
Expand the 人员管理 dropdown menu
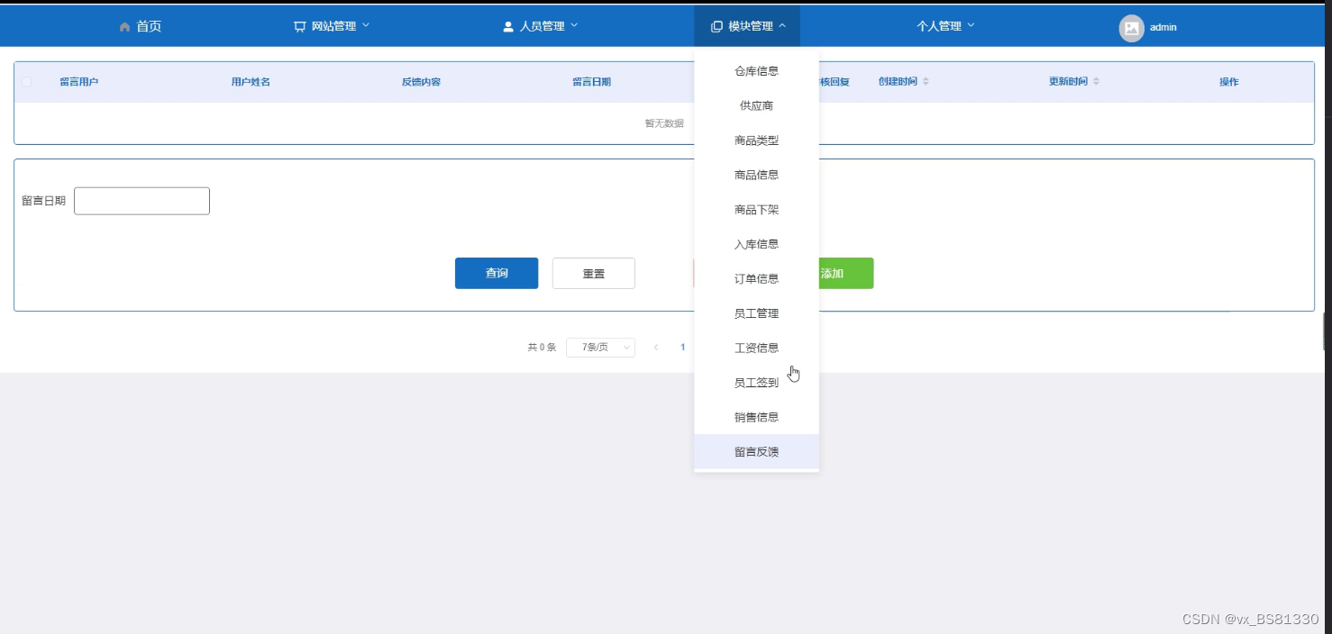click(x=574, y=26)
